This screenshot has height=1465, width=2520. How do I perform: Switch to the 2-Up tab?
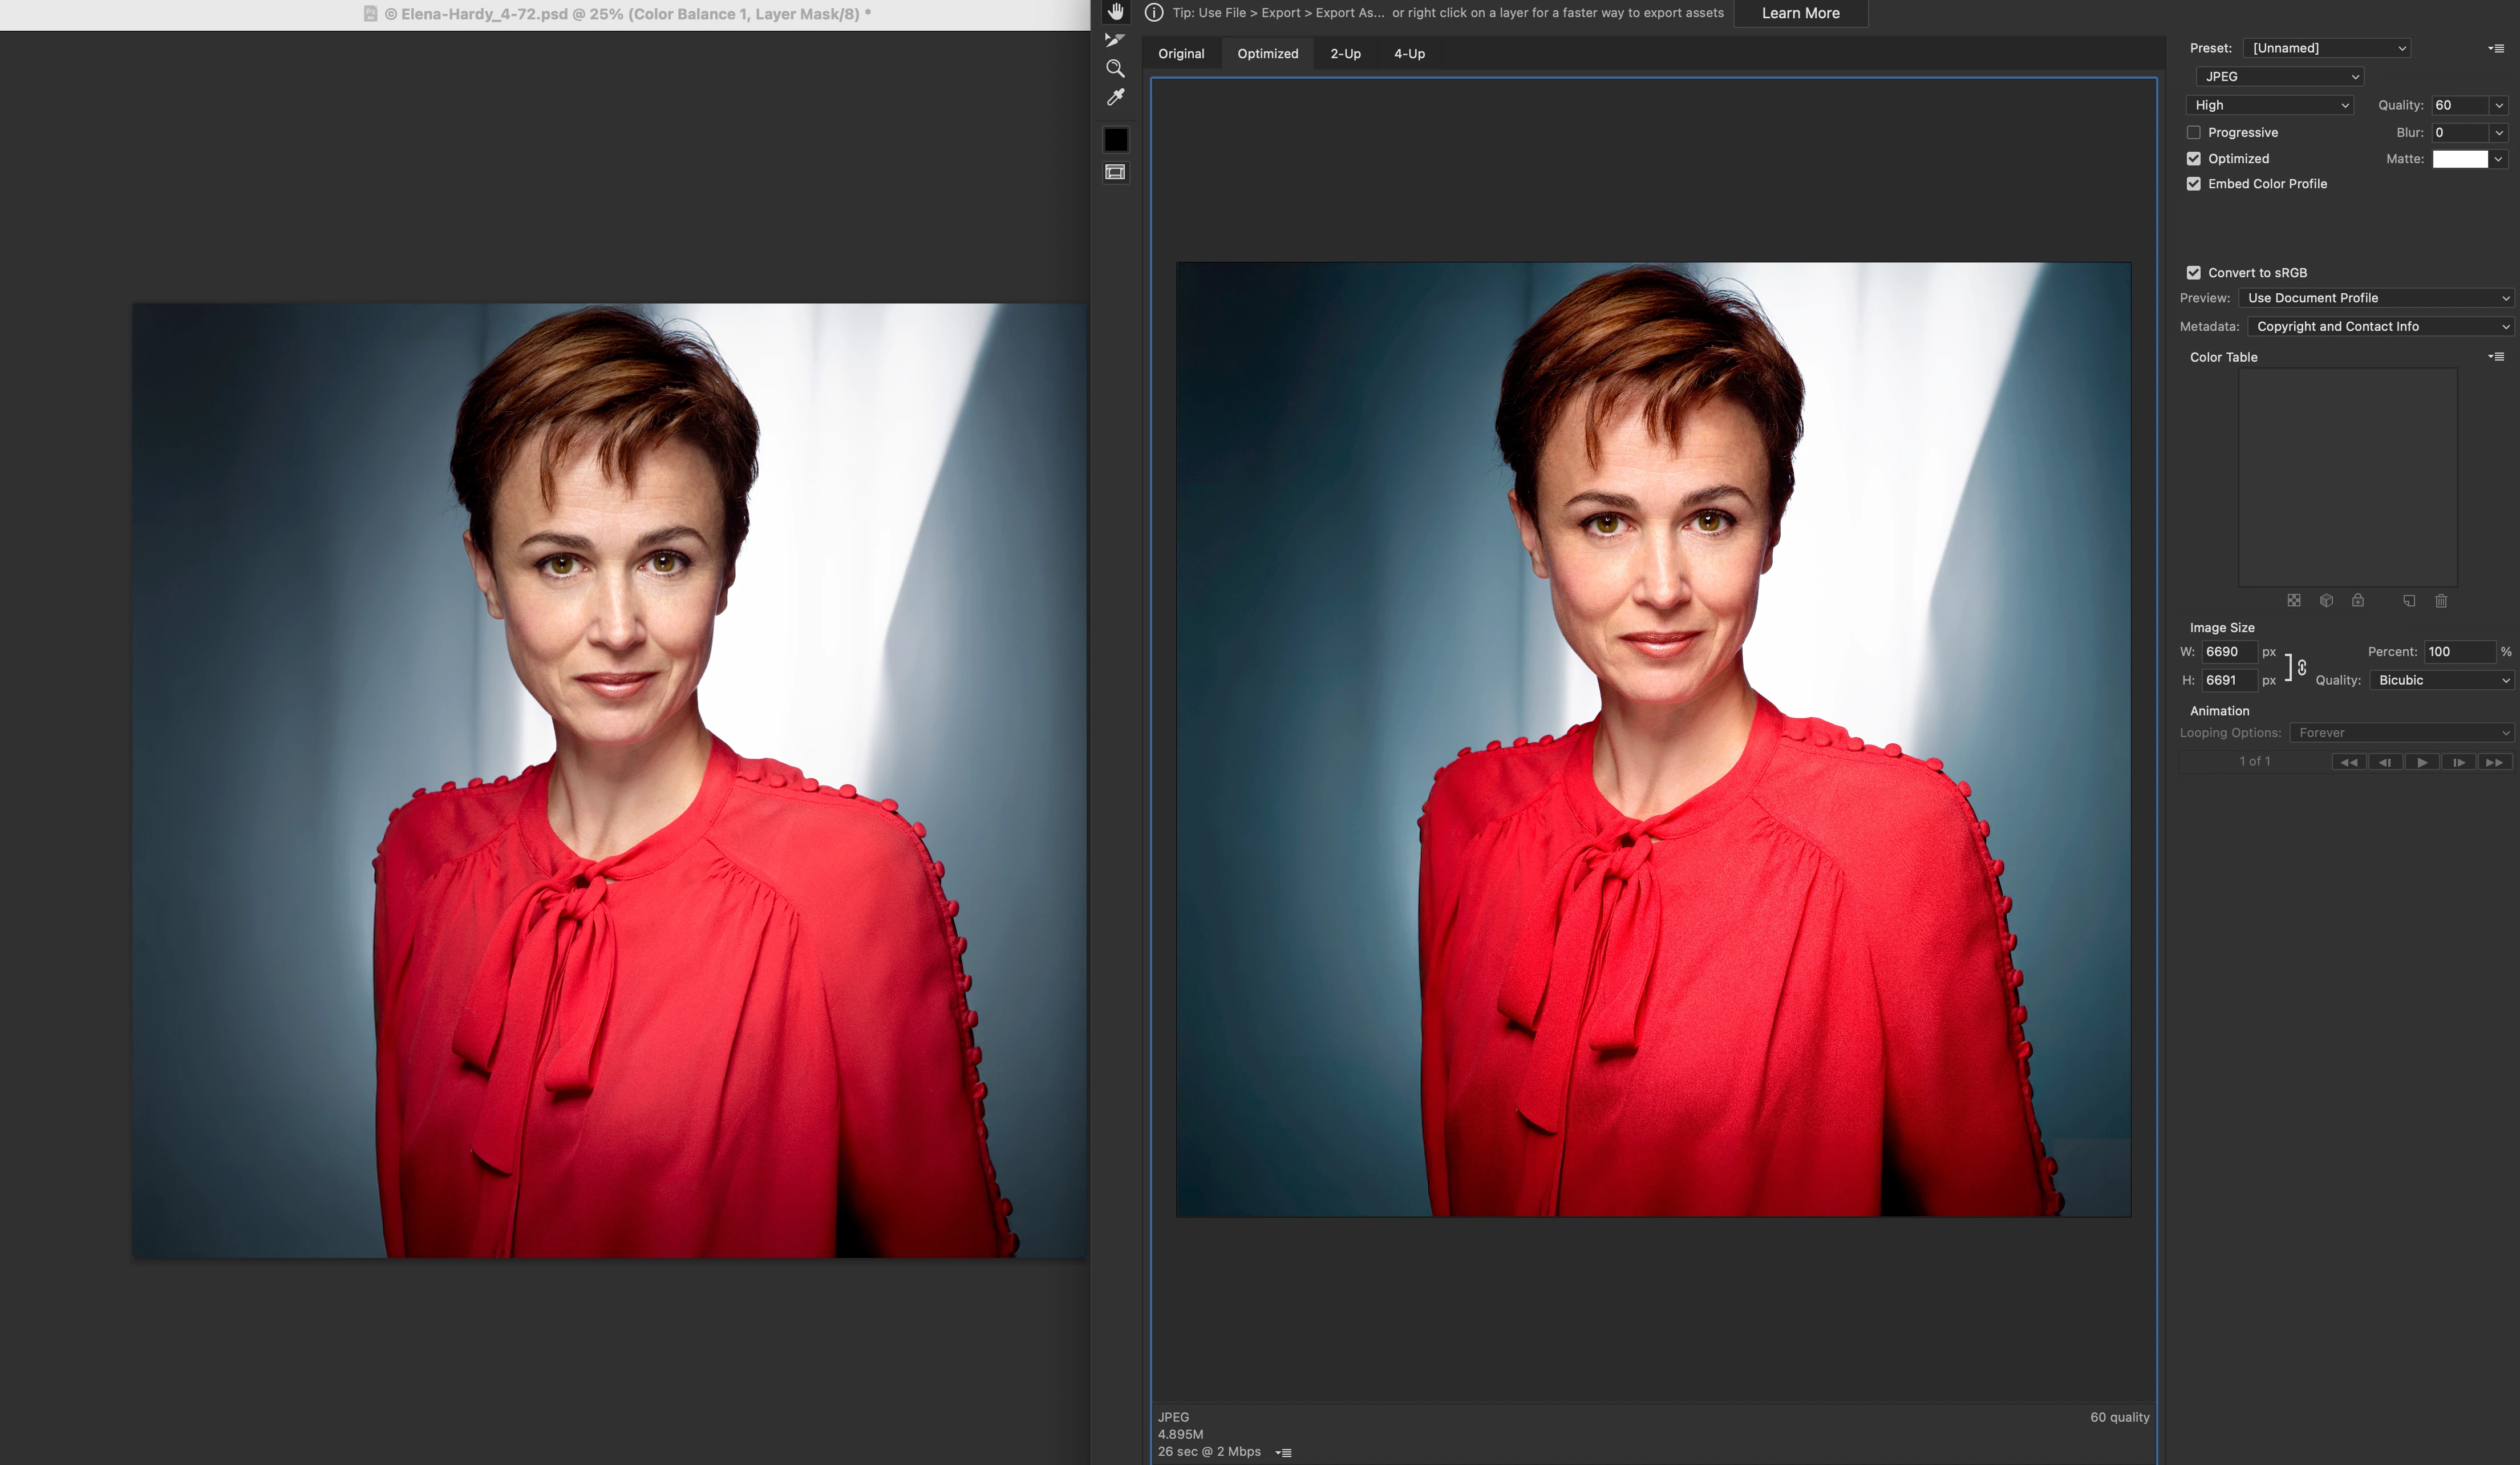point(1345,54)
